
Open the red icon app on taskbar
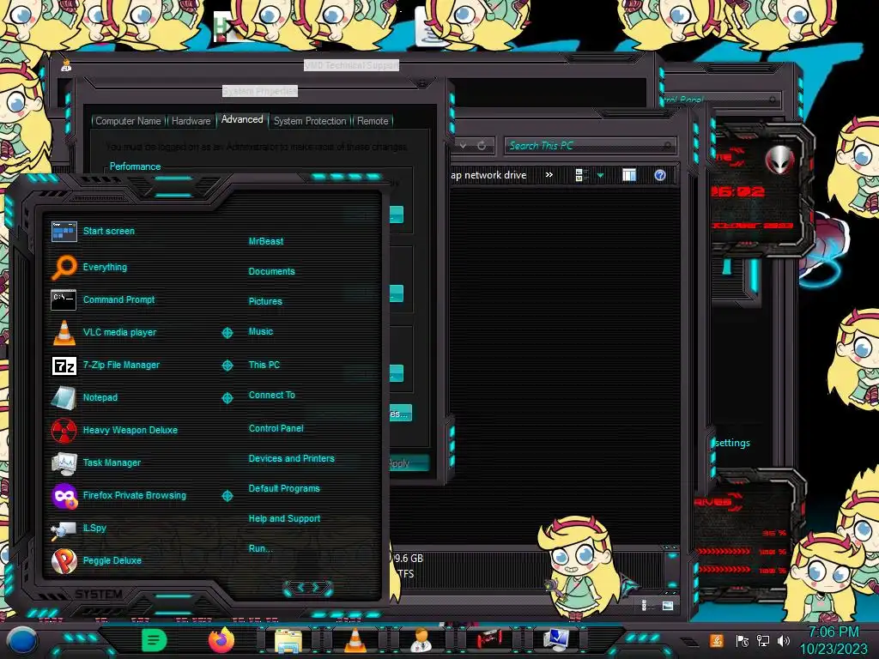click(489, 639)
